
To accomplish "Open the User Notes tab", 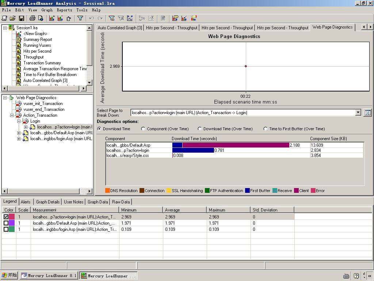I will (74, 202).
